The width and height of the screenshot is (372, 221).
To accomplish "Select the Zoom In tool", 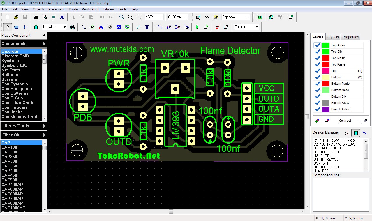I will click(x=121, y=17).
